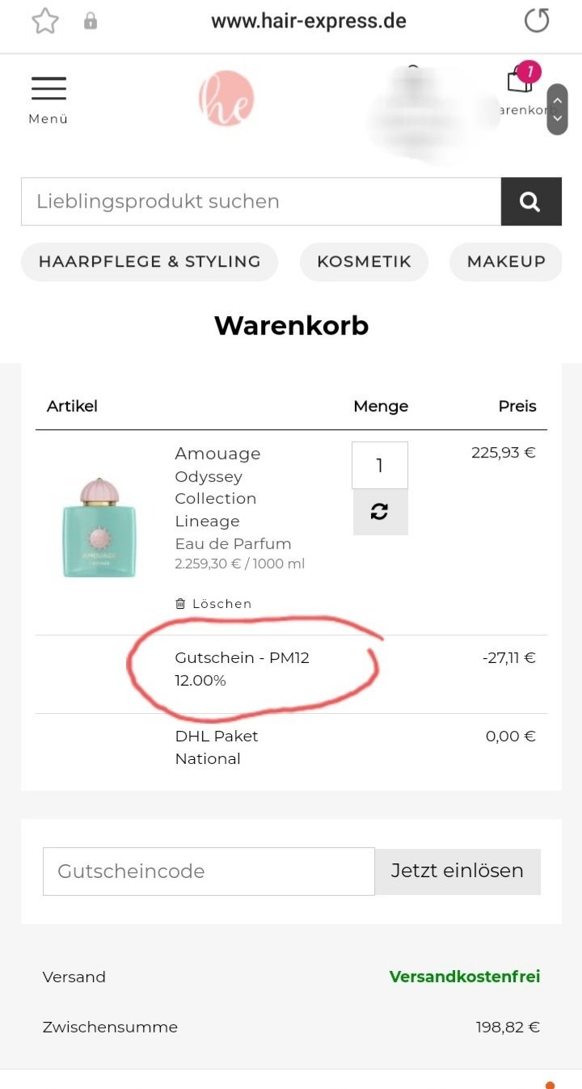Click the padlock site security icon
The width and height of the screenshot is (582, 1089).
[91, 22]
